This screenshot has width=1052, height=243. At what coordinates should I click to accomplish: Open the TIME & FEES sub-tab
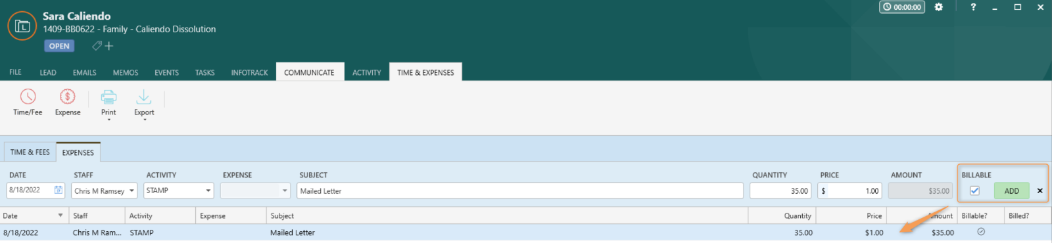pos(30,152)
